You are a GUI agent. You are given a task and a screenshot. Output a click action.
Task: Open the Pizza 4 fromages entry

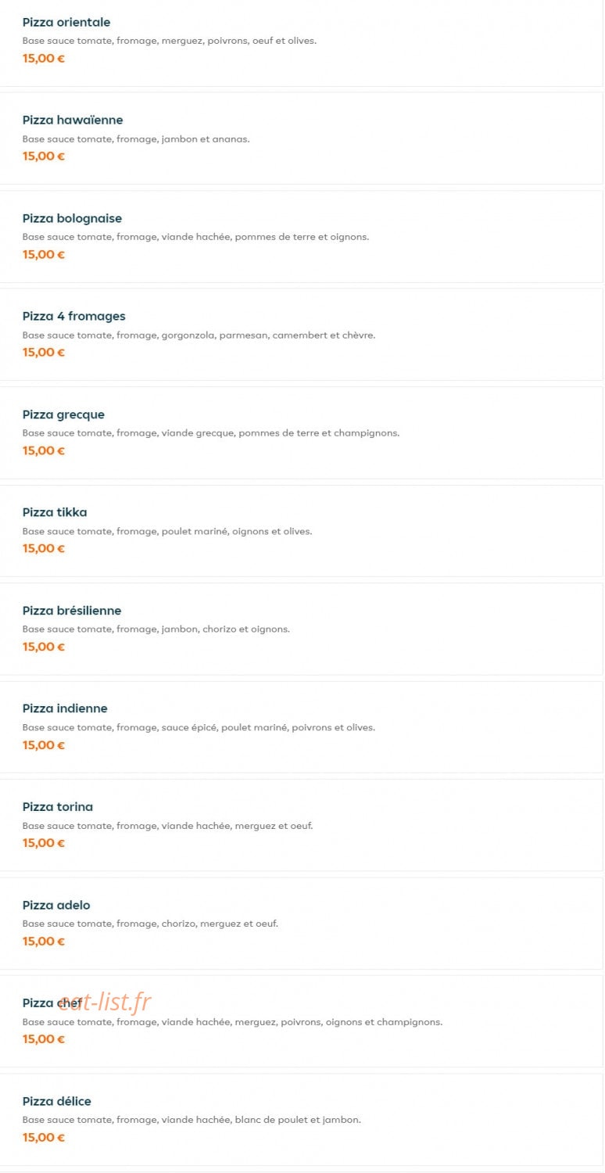(301, 334)
